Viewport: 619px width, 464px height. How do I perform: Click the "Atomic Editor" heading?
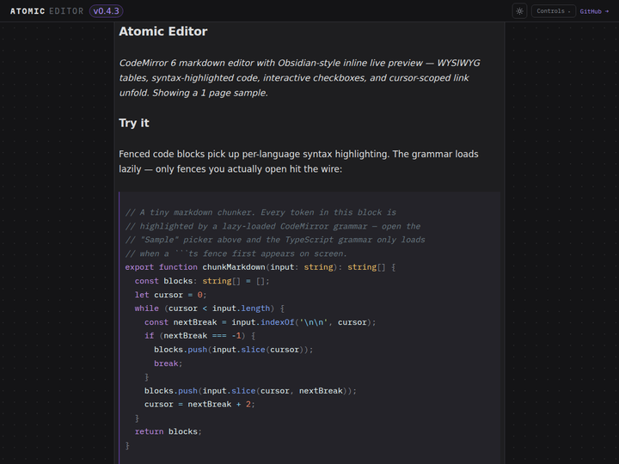163,32
